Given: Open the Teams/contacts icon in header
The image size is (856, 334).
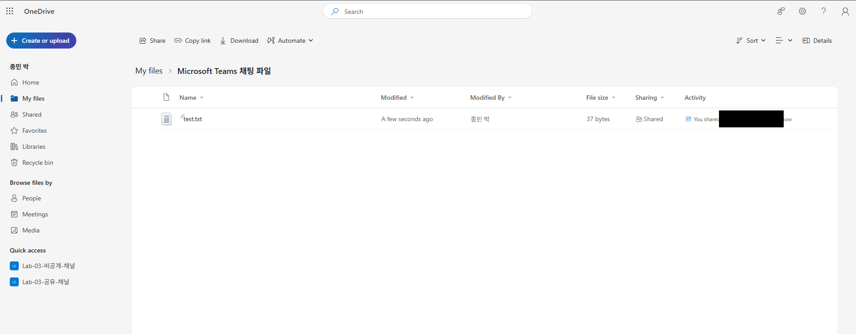Looking at the screenshot, I should pos(781,11).
